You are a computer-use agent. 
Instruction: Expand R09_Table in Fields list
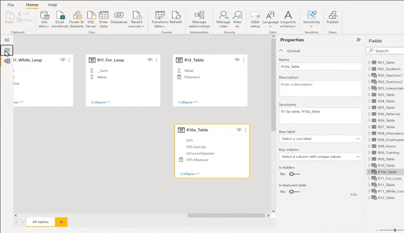click(x=369, y=159)
